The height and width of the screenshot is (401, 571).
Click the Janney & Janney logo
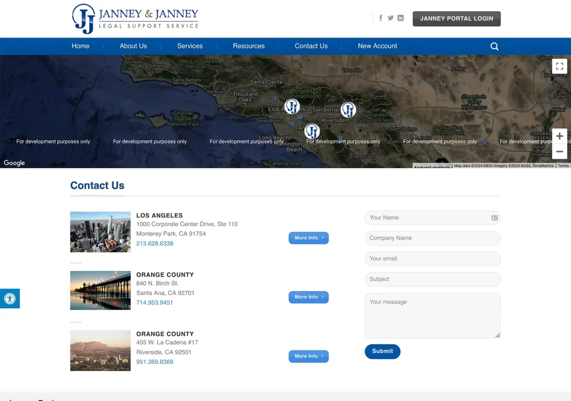click(135, 19)
